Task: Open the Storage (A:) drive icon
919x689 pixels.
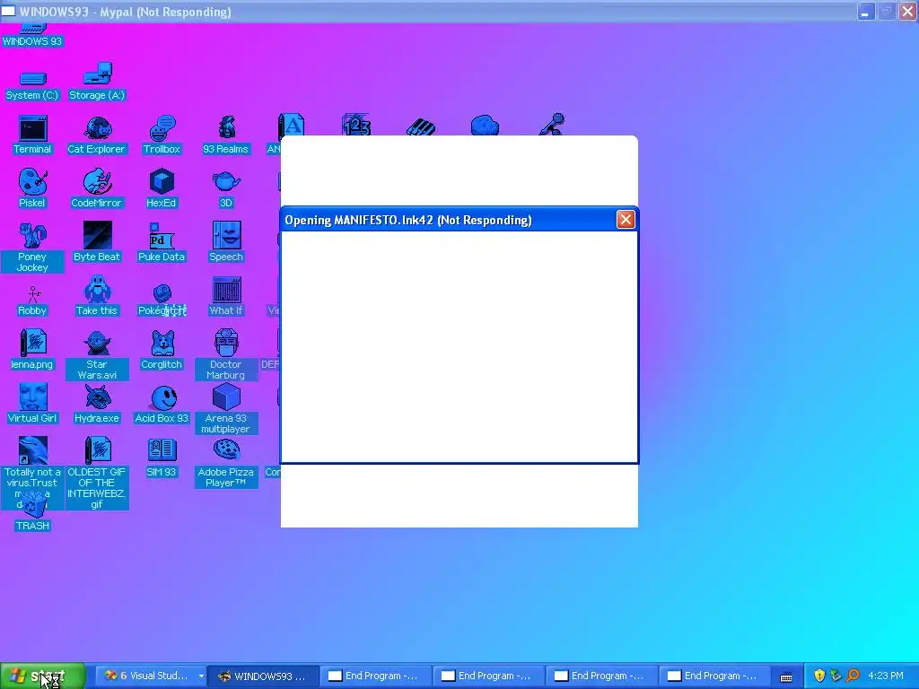Action: [x=97, y=83]
